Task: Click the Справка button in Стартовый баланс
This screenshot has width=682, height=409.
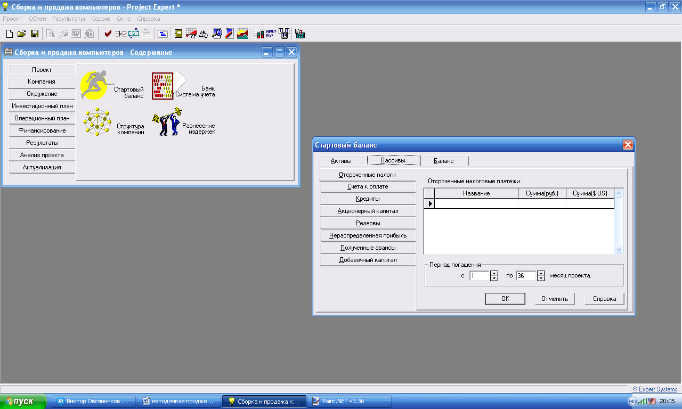Action: tap(604, 299)
